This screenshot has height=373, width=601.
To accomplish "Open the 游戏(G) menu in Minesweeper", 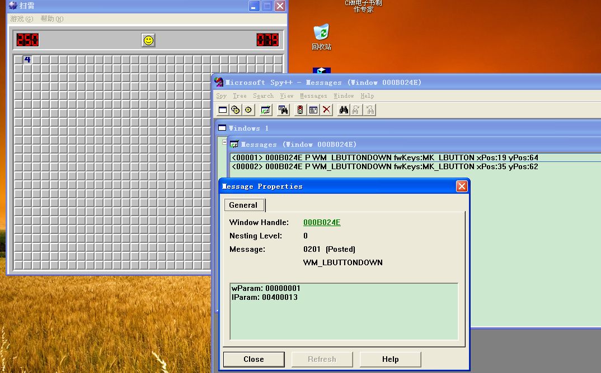I will tap(21, 19).
